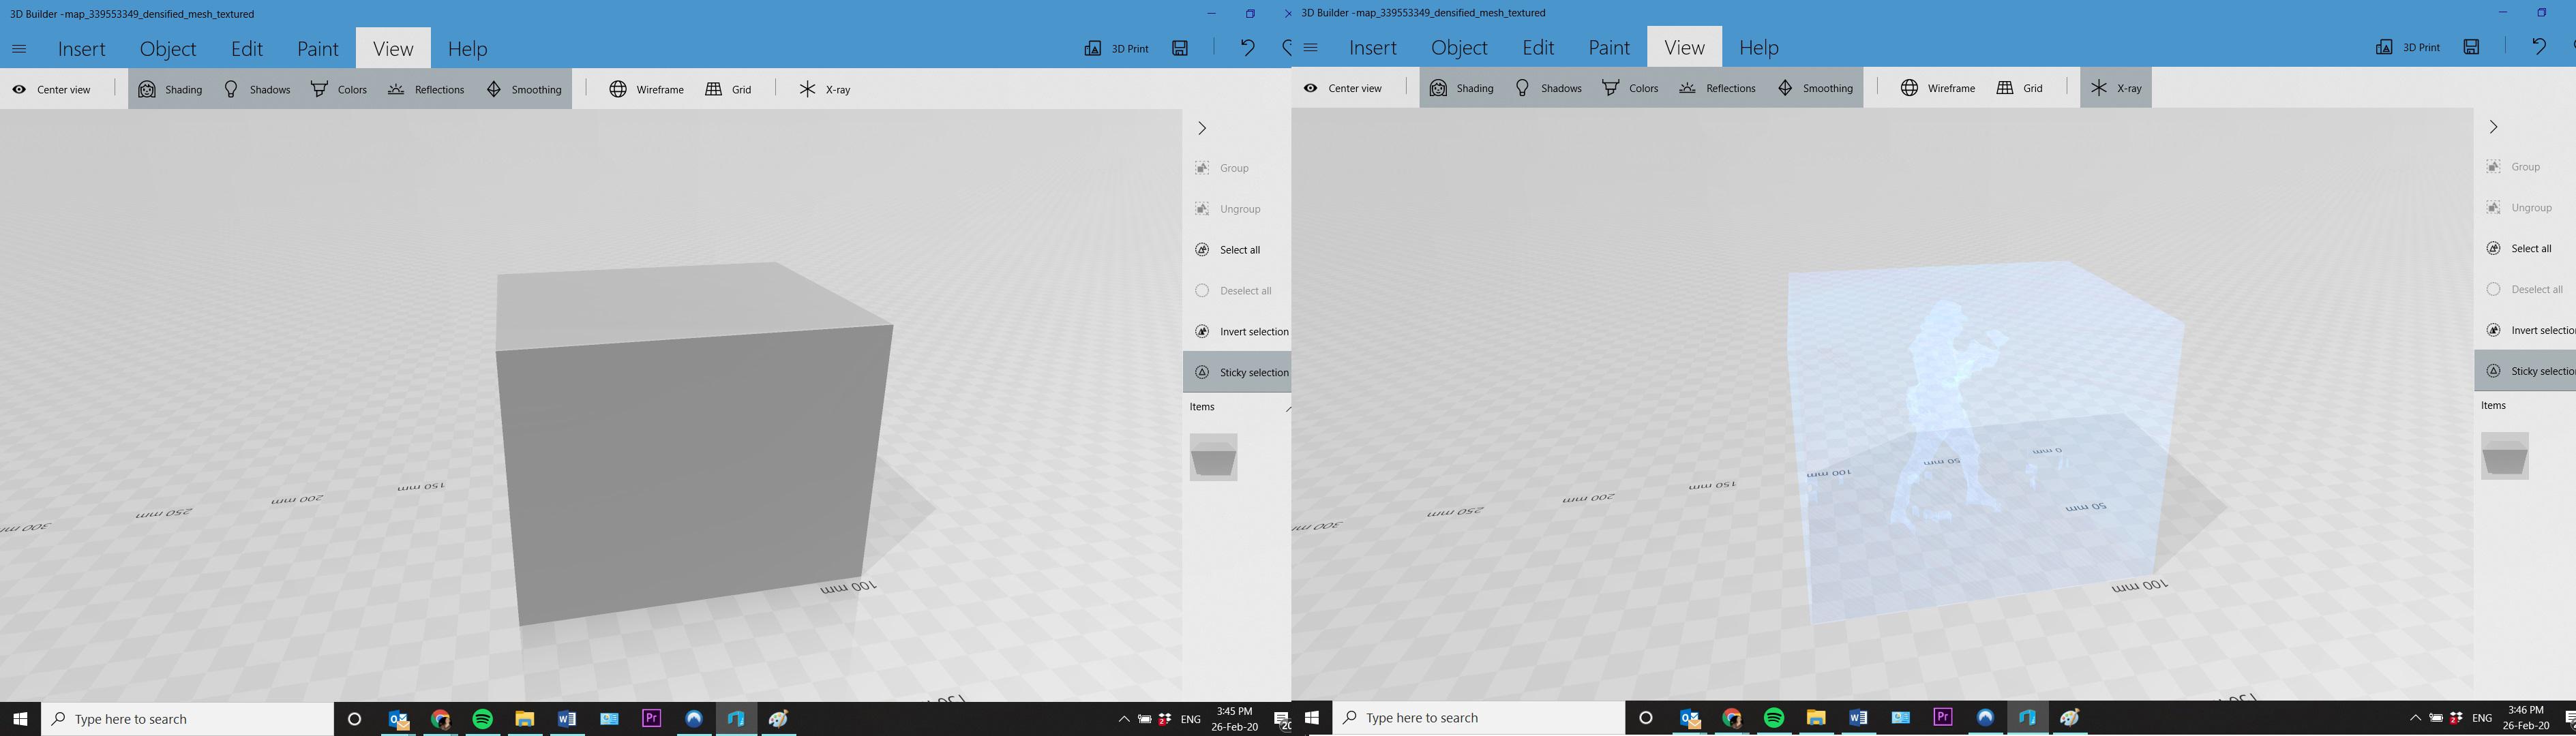Collapse side panel chevron in solid cube window
This screenshot has width=2576, height=736.
click(x=1202, y=128)
